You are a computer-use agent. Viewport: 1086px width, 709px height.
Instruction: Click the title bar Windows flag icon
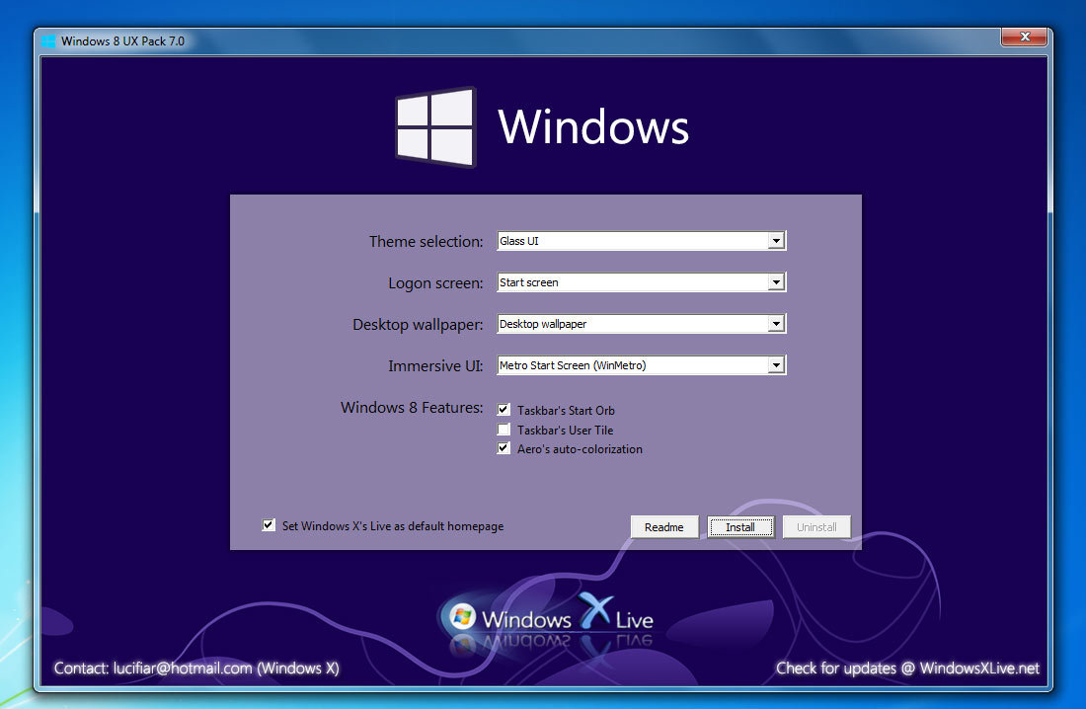48,41
